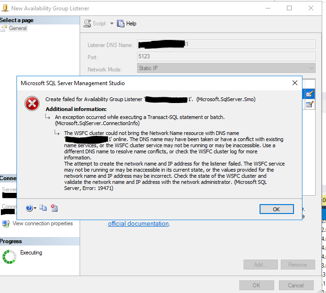Click the Add... button
Screen dimensions: 326x293
tap(261, 265)
